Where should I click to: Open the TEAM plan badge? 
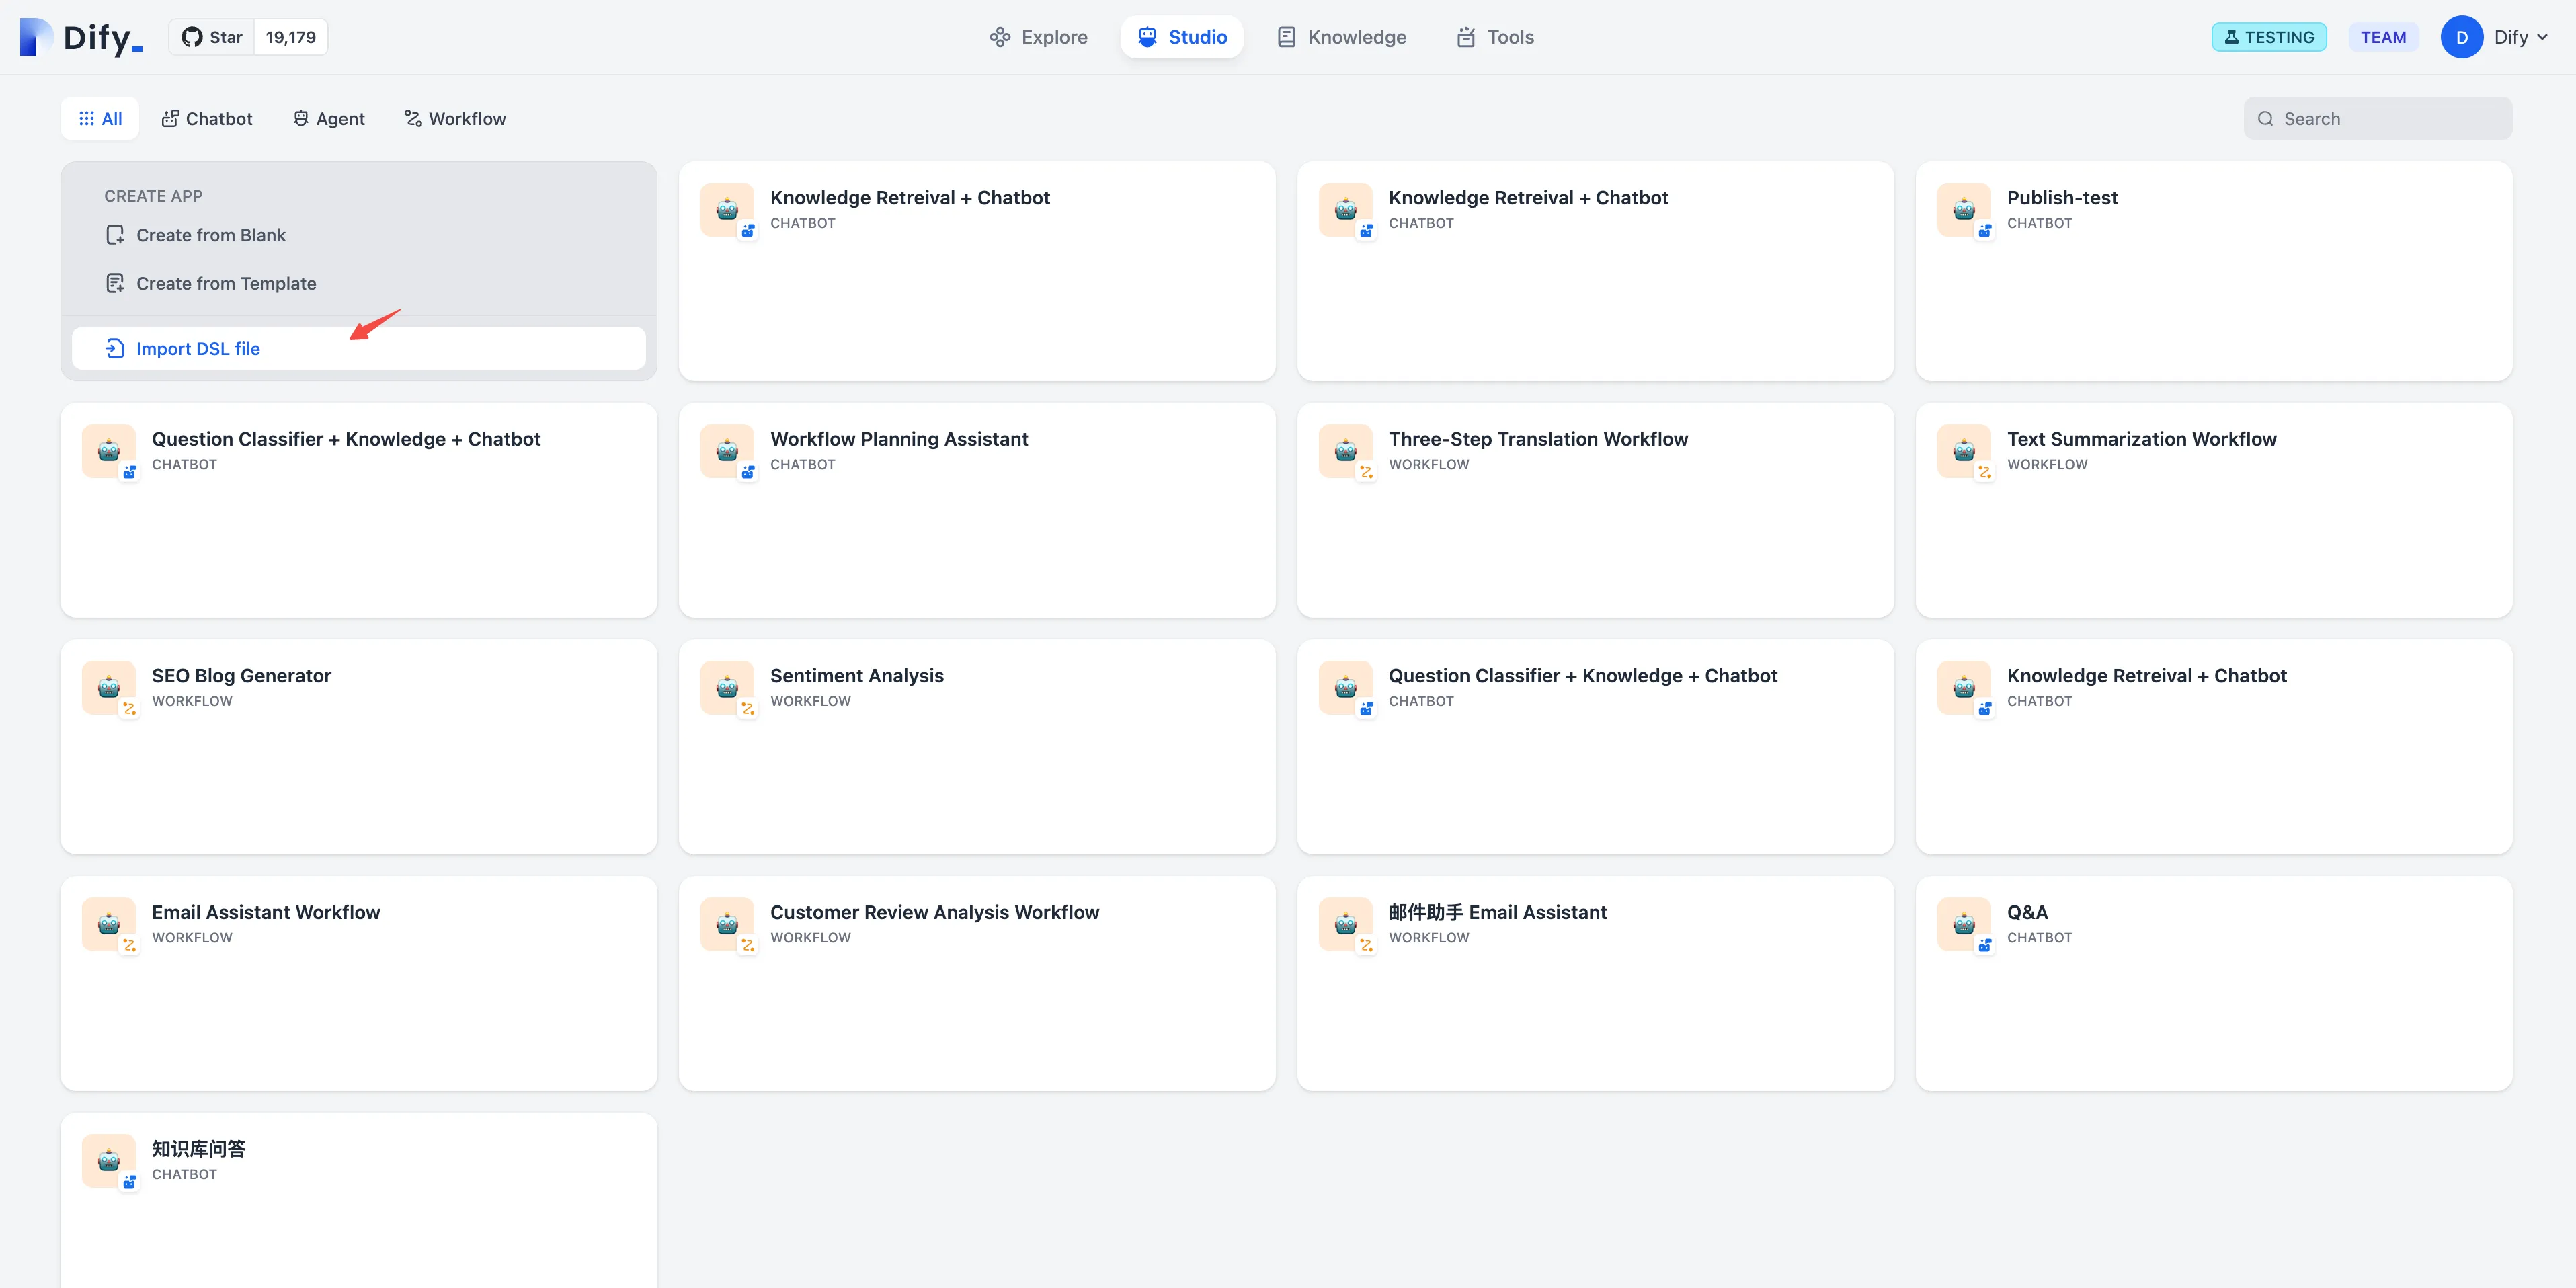[2383, 37]
